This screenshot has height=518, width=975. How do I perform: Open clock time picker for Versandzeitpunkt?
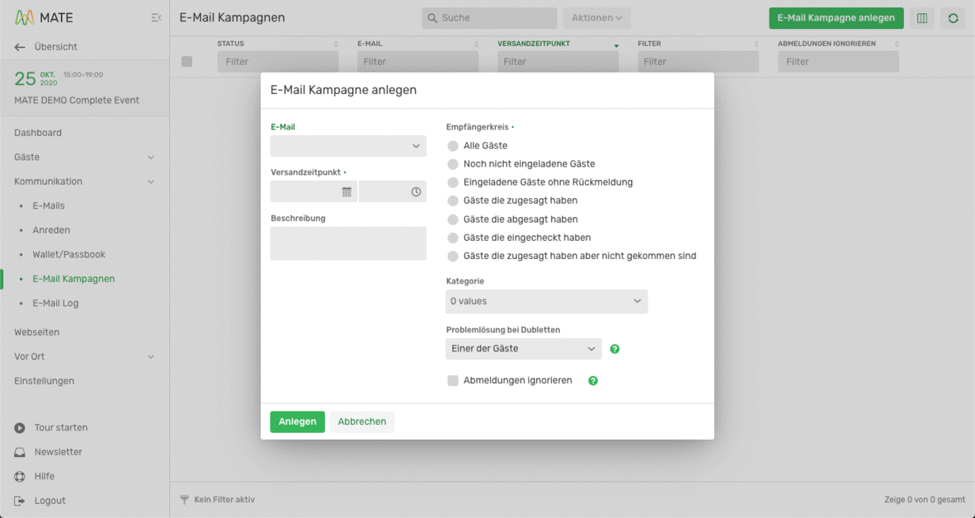[416, 192]
